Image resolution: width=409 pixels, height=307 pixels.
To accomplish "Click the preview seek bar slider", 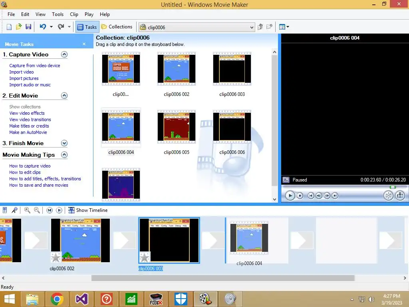I will pyautogui.click(x=393, y=187).
